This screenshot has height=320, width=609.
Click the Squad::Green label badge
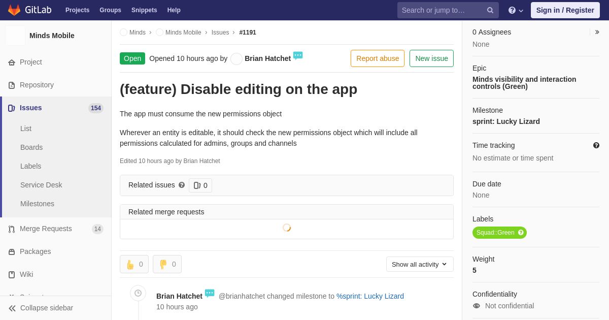coord(495,233)
